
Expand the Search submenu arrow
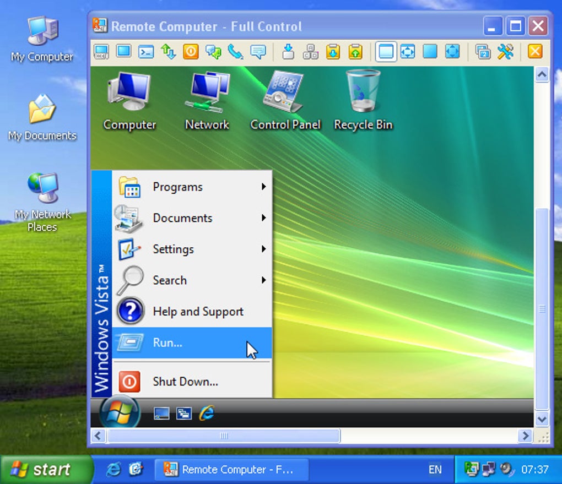[x=264, y=280]
